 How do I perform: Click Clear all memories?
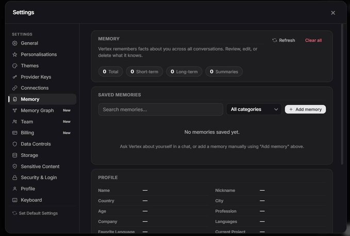click(x=313, y=40)
